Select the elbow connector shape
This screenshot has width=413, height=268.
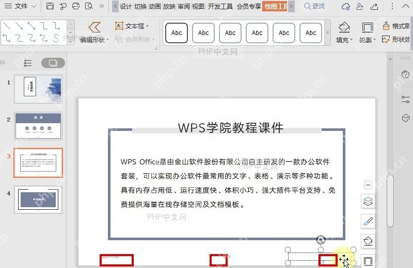(x=43, y=26)
